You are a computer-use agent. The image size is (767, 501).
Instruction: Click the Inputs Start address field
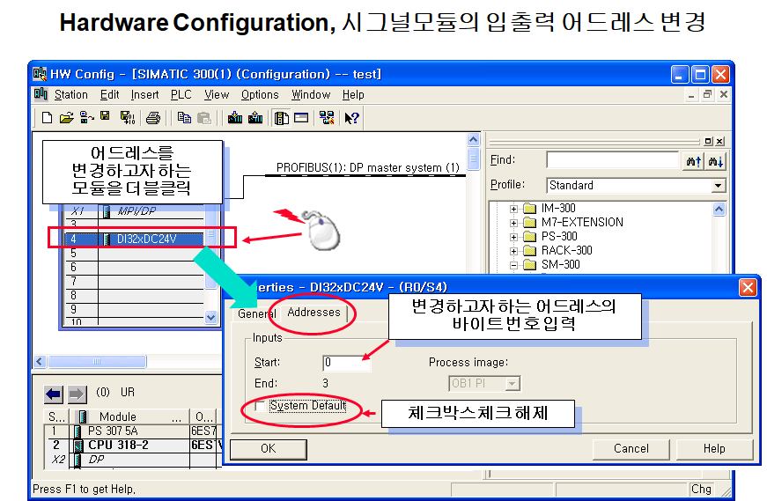346,363
